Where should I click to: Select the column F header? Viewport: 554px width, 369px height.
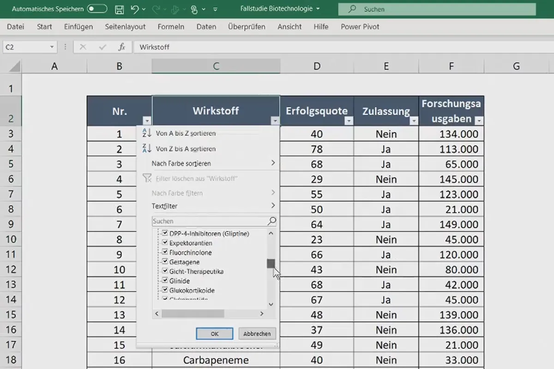(x=451, y=66)
